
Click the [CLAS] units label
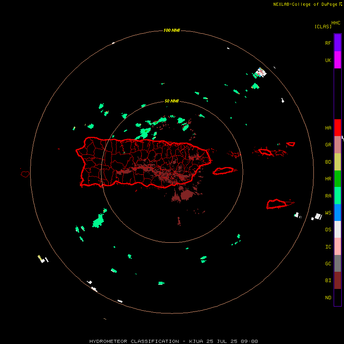tap(323, 26)
